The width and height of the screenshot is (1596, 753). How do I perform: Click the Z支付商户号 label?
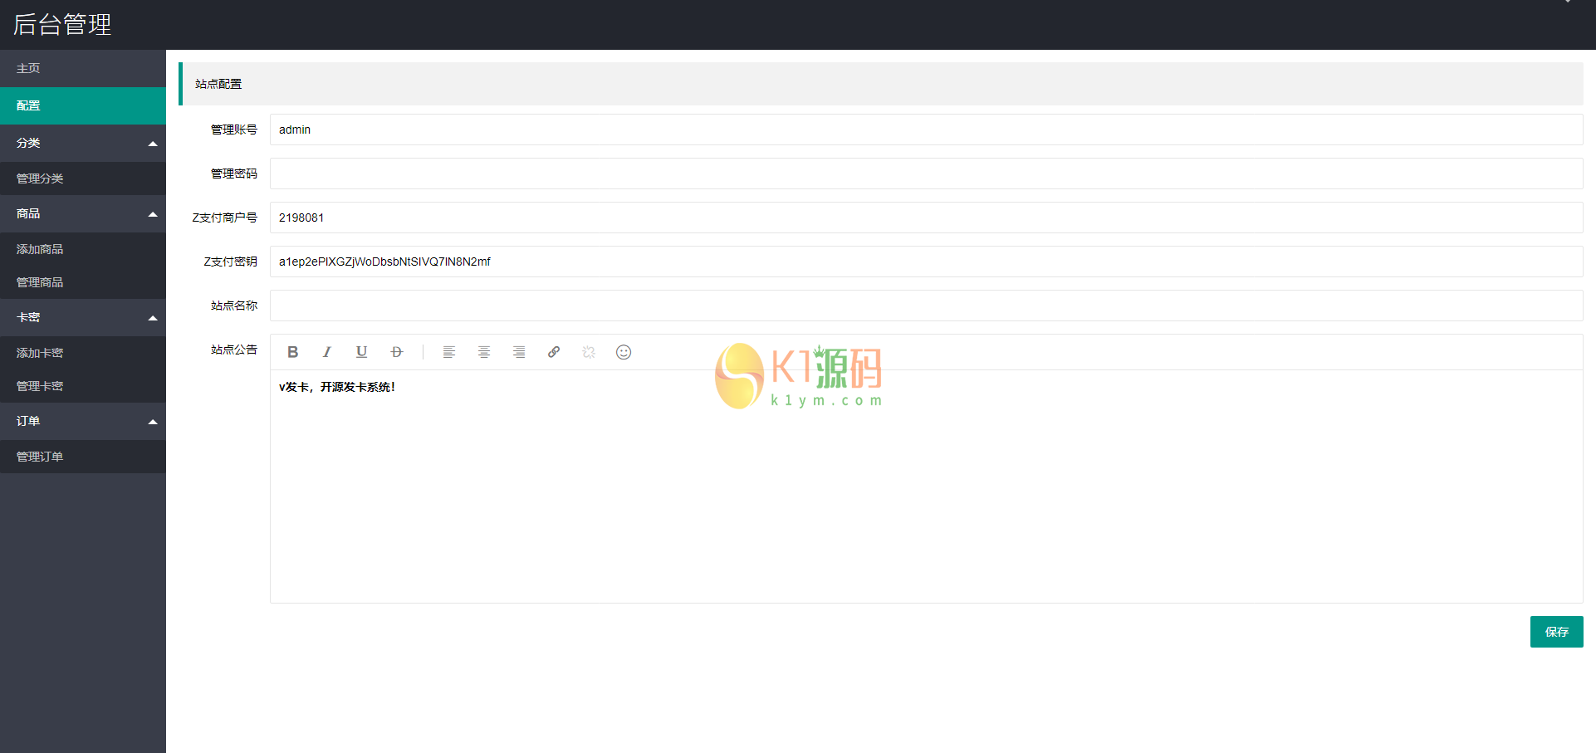[225, 218]
